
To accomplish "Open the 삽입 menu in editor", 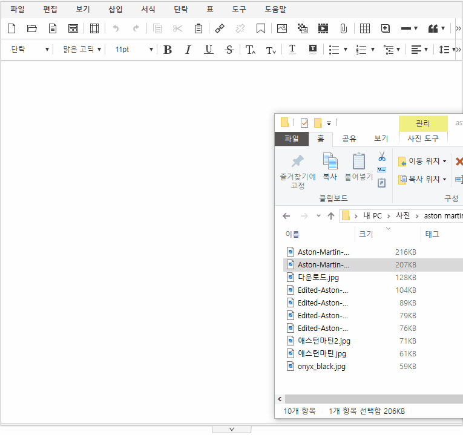I will click(x=115, y=9).
